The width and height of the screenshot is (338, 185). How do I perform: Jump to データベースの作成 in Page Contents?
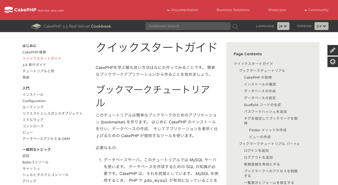tap(260, 91)
